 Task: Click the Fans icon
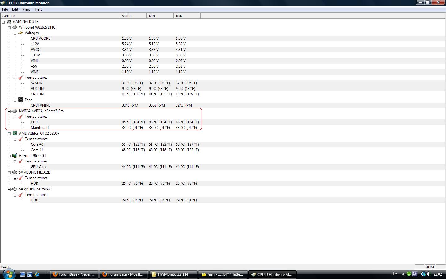pos(21,100)
